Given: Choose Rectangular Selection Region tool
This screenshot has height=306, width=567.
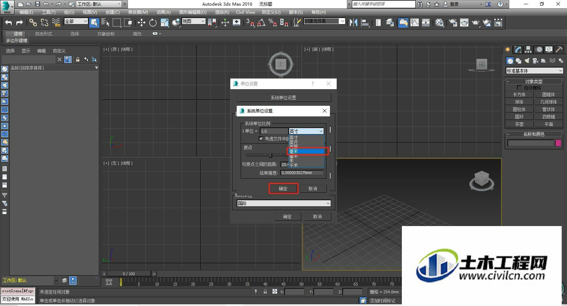Looking at the screenshot, I should pos(117,23).
